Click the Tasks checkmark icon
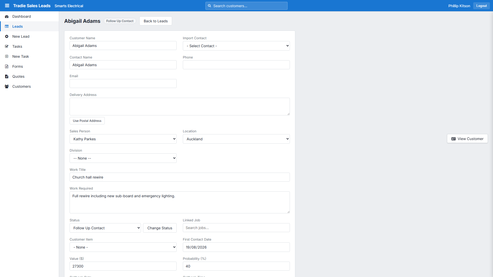Image resolution: width=493 pixels, height=277 pixels. pyautogui.click(x=7, y=46)
